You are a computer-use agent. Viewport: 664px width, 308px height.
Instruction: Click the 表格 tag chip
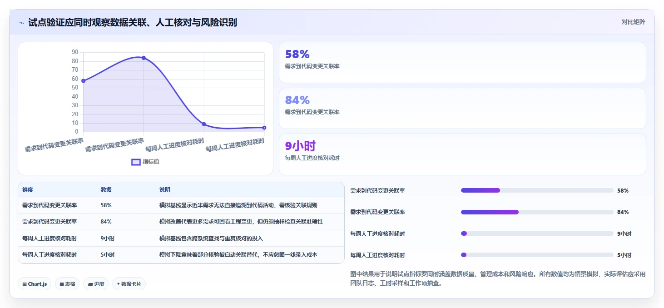tap(67, 284)
